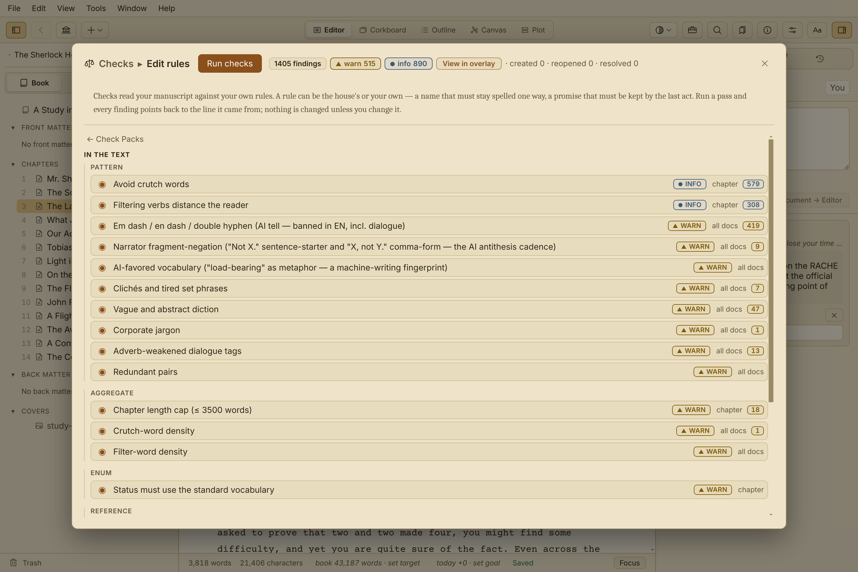Open the sliders settings icon
The image size is (858, 572).
click(792, 30)
